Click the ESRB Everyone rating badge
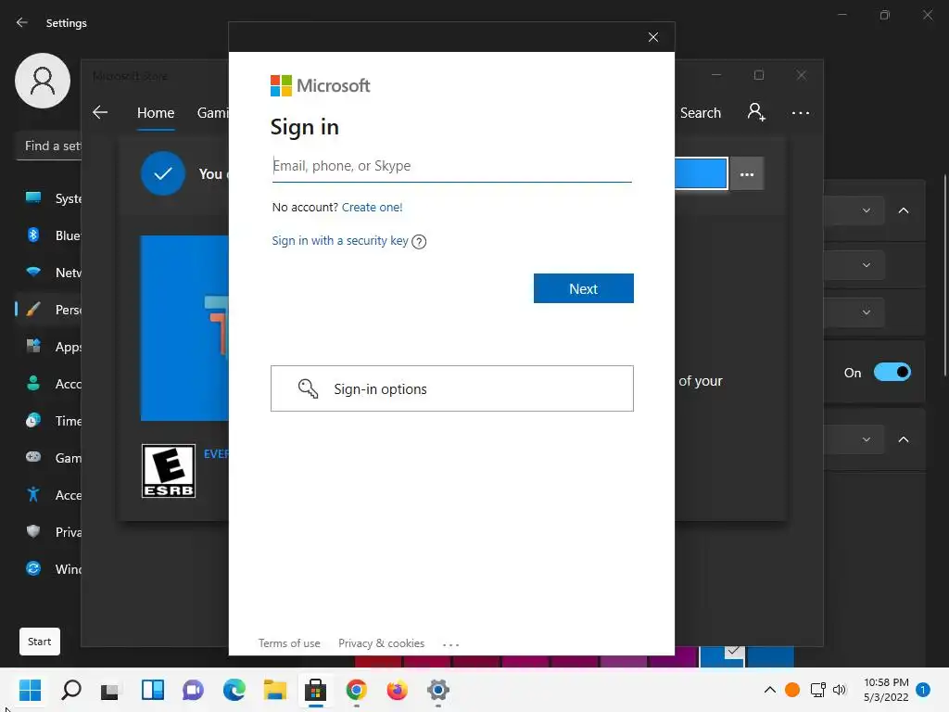 [169, 471]
